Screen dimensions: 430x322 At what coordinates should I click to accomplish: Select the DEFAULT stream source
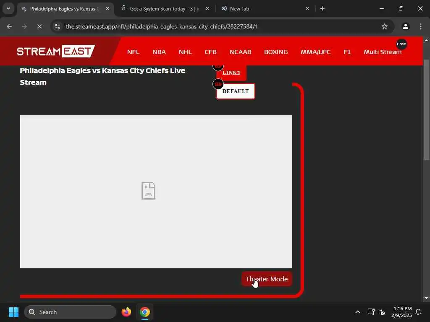point(236,91)
